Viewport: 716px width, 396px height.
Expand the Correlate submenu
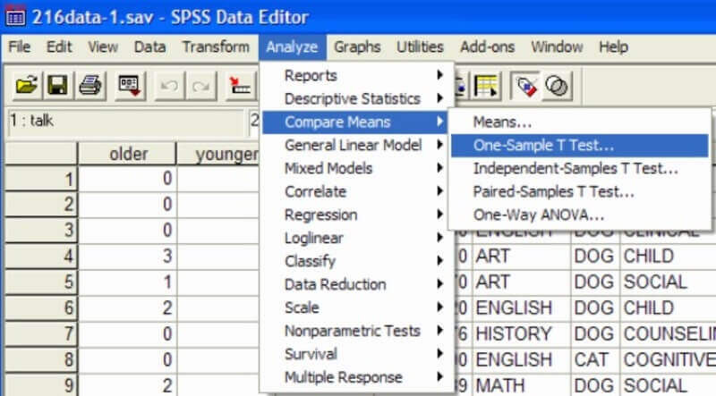pyautogui.click(x=357, y=191)
